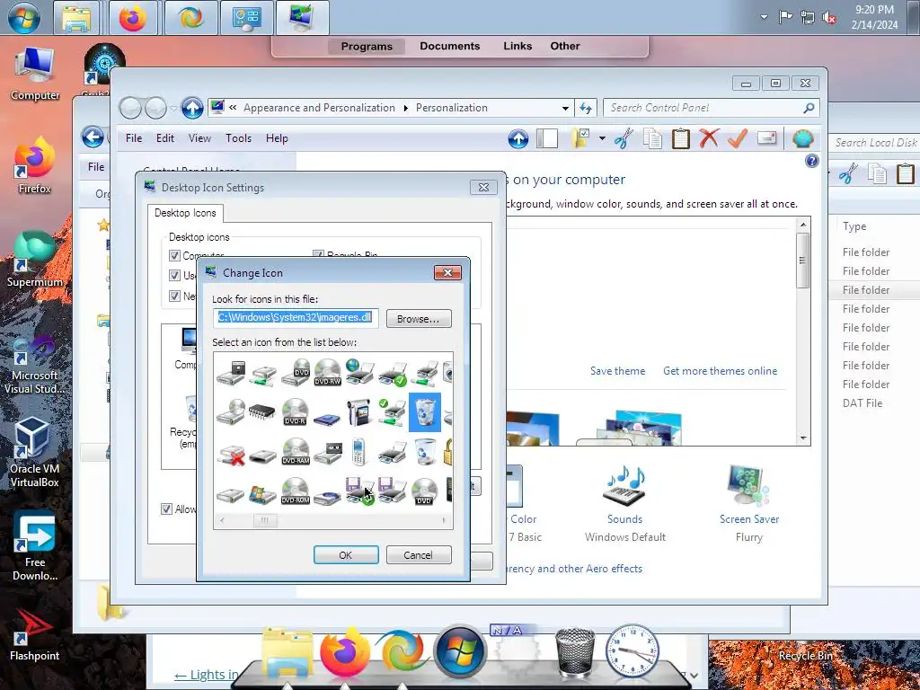
Task: Show hidden system tray icons arrow
Action: pos(764,17)
